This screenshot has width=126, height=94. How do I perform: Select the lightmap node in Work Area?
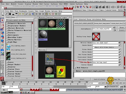50,59
